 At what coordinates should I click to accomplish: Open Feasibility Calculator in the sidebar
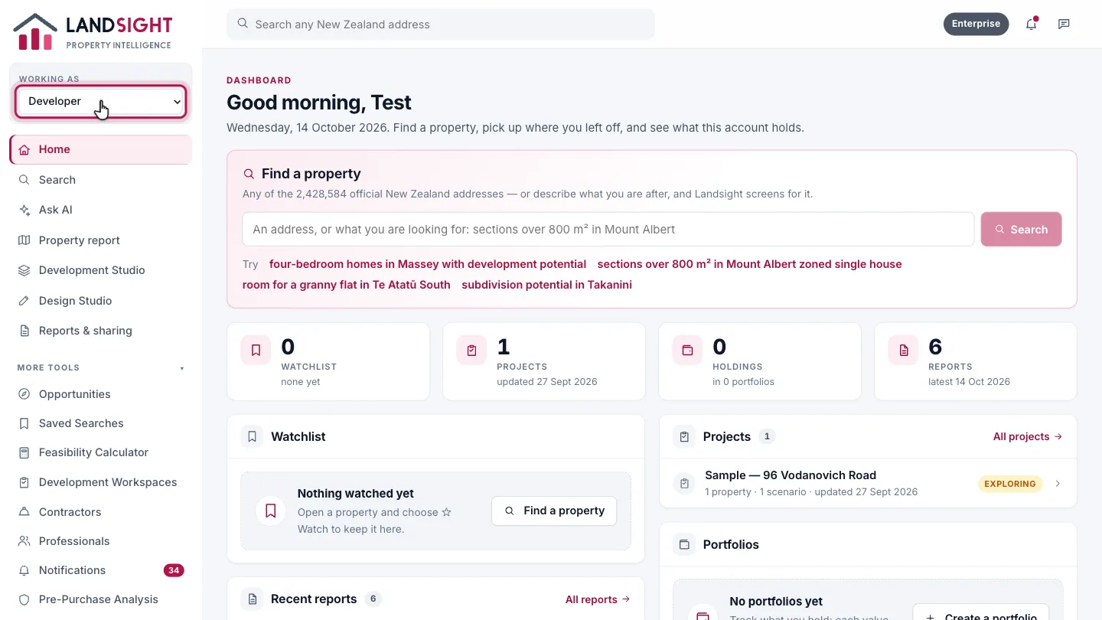tap(101, 452)
